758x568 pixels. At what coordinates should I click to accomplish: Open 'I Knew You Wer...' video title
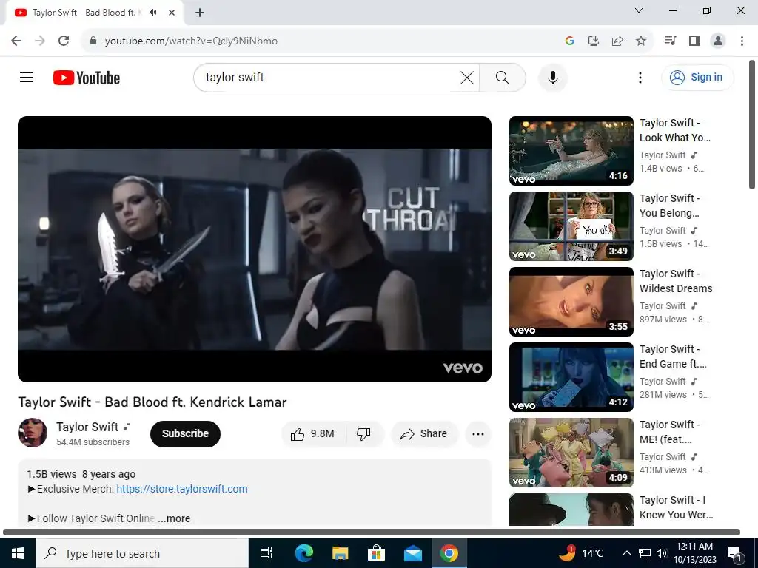(676, 507)
